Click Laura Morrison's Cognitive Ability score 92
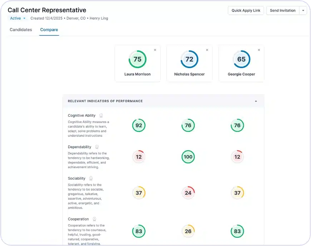Screen dimensions: 311x246 coord(139,125)
